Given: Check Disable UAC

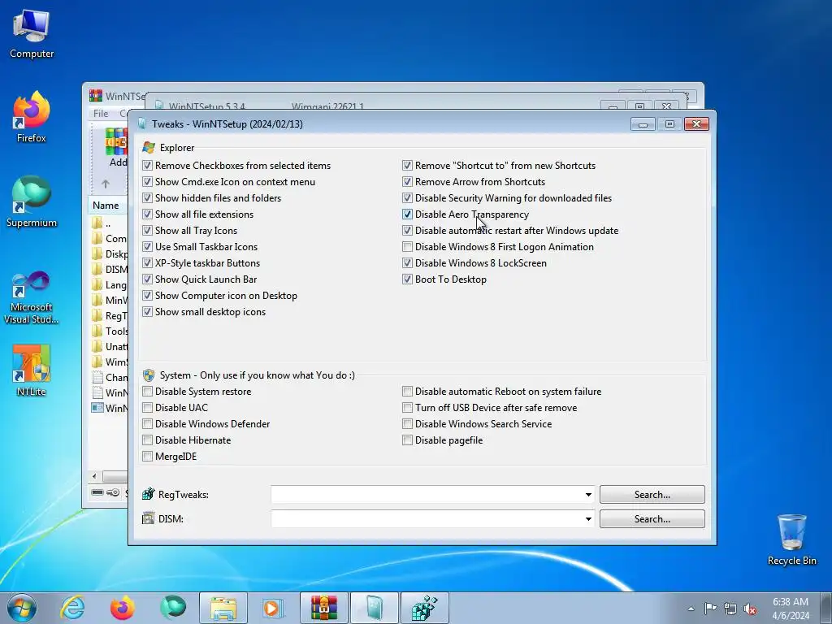Looking at the screenshot, I should [148, 408].
